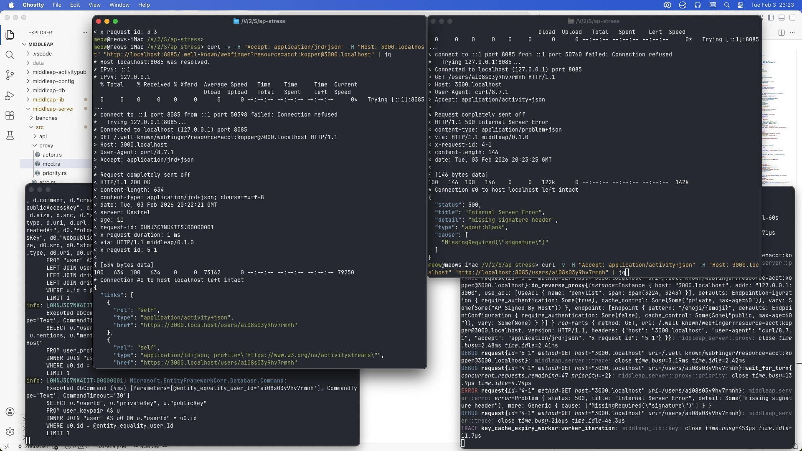Collapse the middleap-server folder
This screenshot has width=802, height=451.
point(53,109)
